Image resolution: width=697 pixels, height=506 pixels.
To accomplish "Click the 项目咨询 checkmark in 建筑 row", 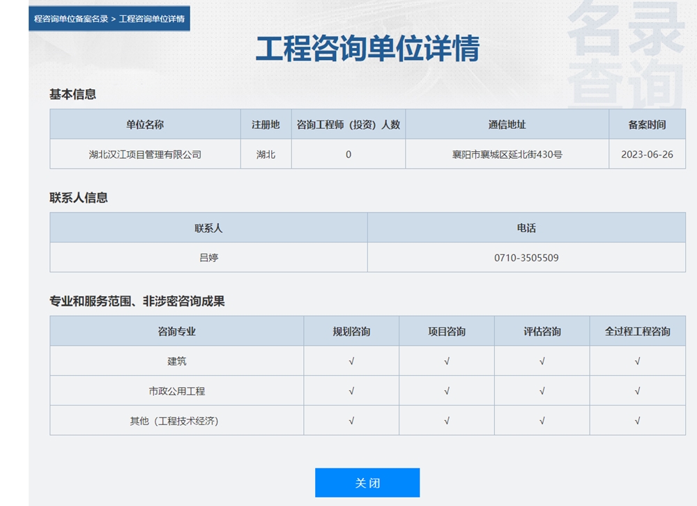I will click(447, 361).
